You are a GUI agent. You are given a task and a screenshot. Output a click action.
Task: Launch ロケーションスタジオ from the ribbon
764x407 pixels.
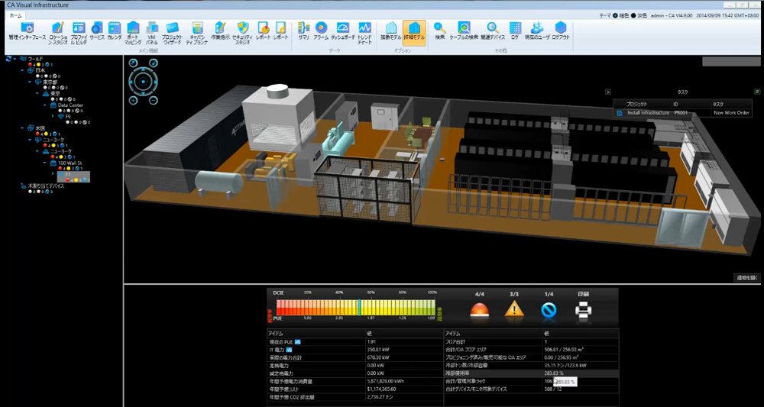coord(59,33)
